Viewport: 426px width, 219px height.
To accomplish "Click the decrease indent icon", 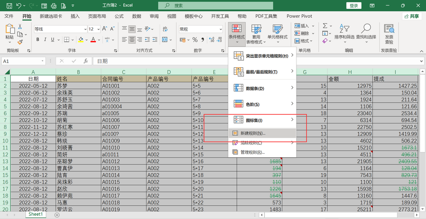I will [x=148, y=39].
